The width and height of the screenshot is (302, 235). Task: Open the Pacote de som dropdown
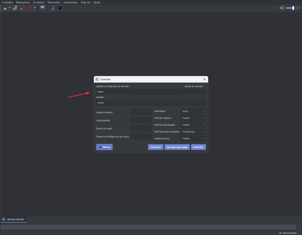point(193,139)
